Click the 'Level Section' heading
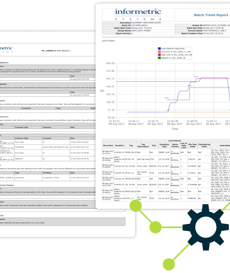This screenshot has height=273, width=230. 108,41
